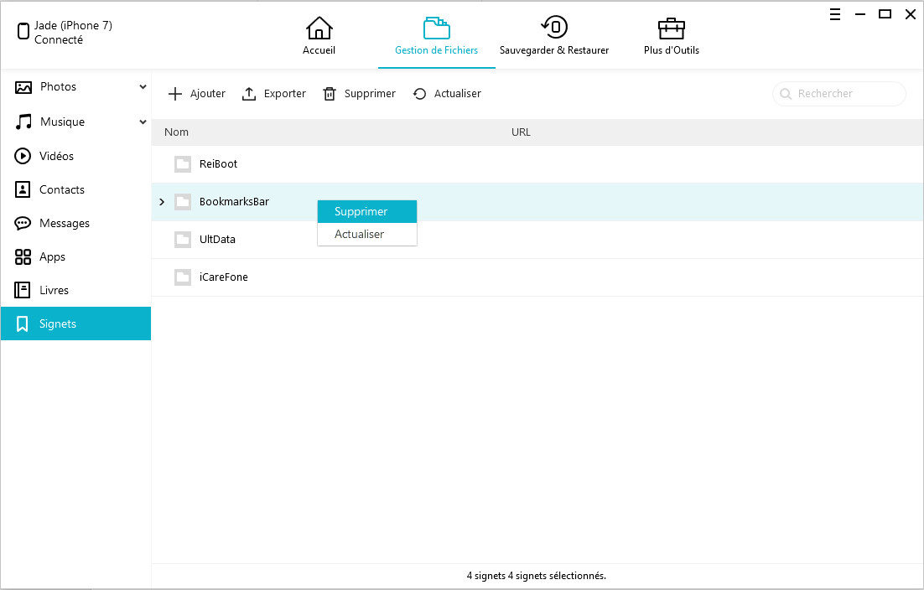Open Sauvegarder & Restaurer section

point(554,36)
